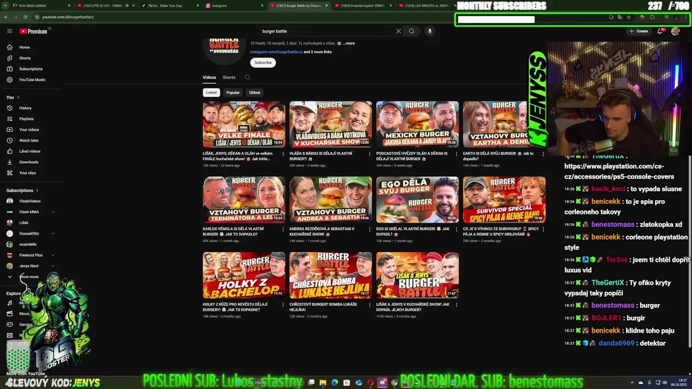Reload the page with the refresh icon
Screen dimensions: 692x389
click(25, 17)
